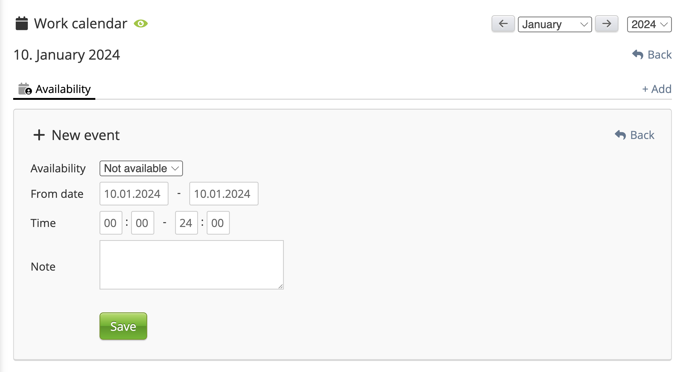Click Back link in New event panel
This screenshot has width=684, height=372.
pos(635,135)
